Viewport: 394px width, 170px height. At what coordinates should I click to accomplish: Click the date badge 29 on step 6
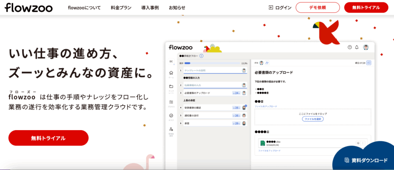point(236,123)
